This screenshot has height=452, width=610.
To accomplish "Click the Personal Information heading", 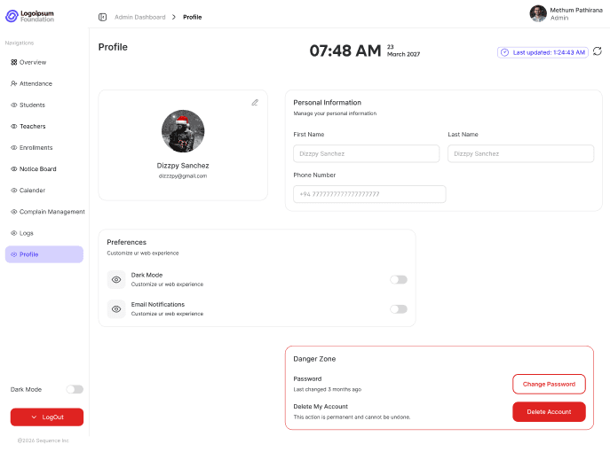I will pos(327,103).
